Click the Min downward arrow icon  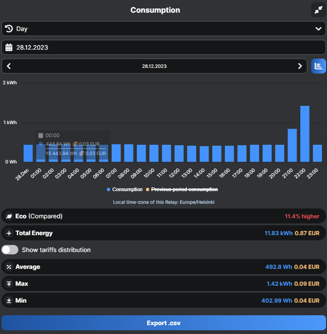9,301
